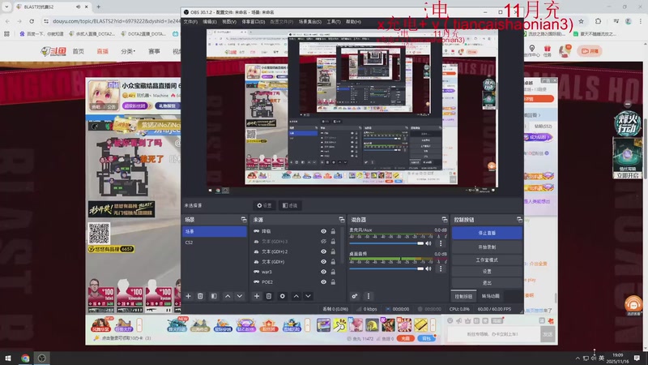Remove selected source using the Sources trash icon

(269, 296)
